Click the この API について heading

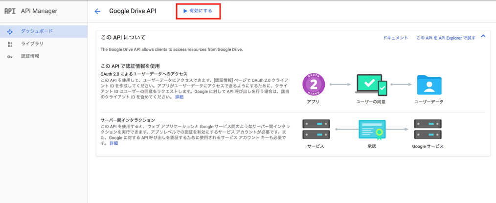(x=123, y=38)
